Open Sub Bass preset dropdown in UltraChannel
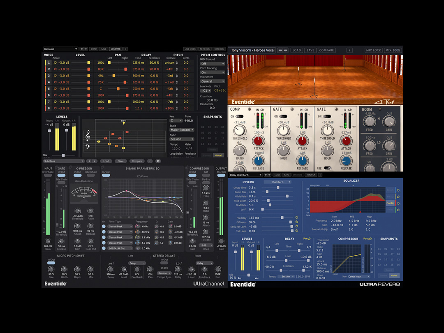Viewport: 444px width, 333px height. coord(64,161)
